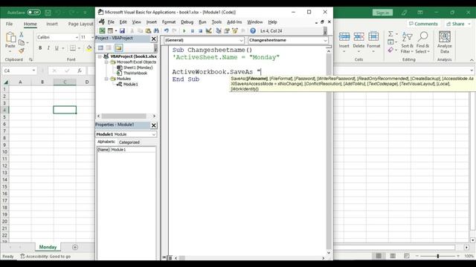Open Find with the binoculars icon
Screen dimensions: 476x267
156,31
